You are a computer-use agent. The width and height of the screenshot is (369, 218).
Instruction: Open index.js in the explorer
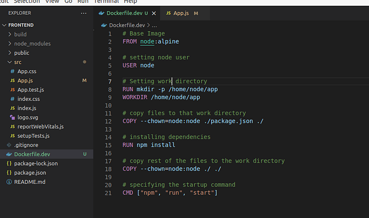coord(46,108)
